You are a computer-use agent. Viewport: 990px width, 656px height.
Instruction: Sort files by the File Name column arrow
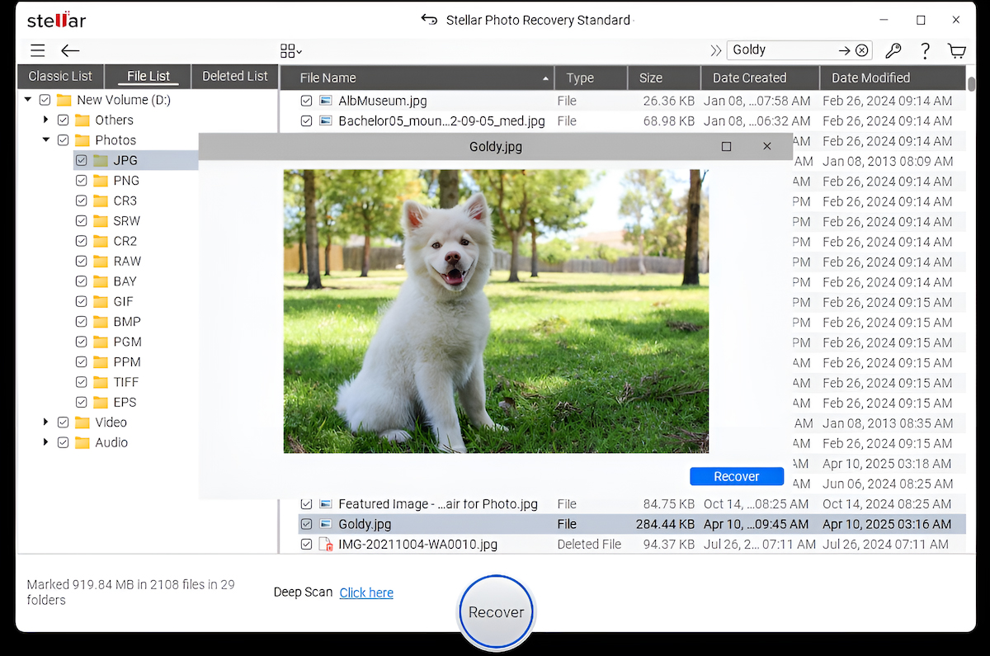coord(544,77)
